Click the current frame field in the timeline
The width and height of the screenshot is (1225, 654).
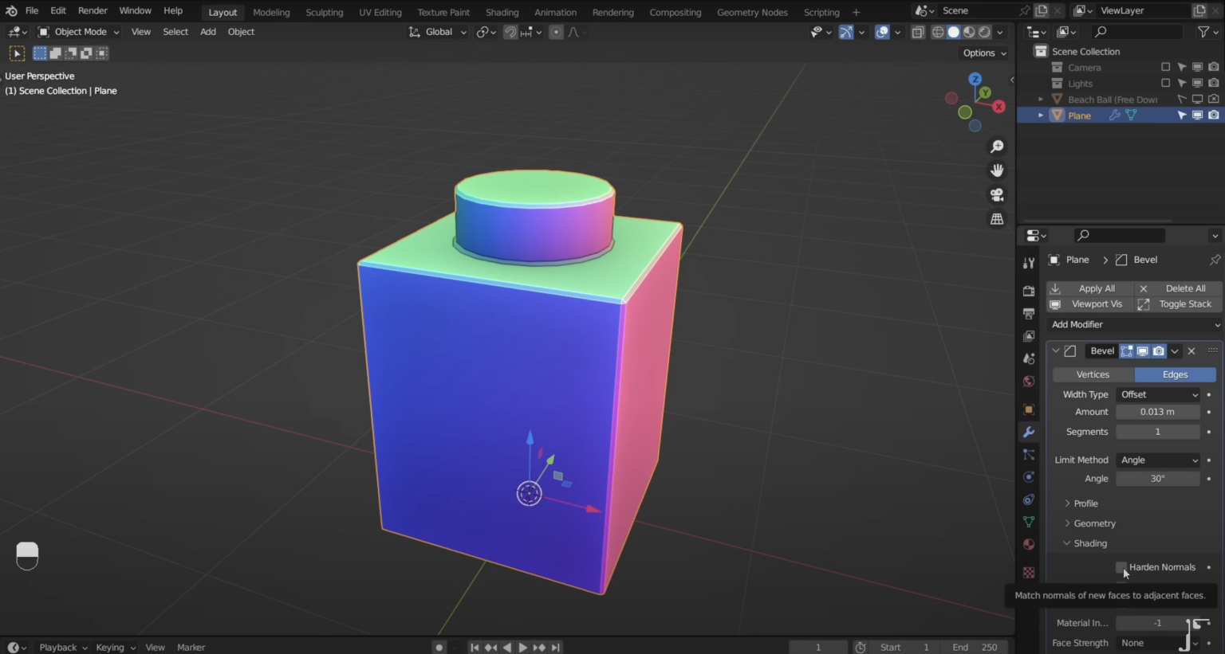(x=817, y=647)
